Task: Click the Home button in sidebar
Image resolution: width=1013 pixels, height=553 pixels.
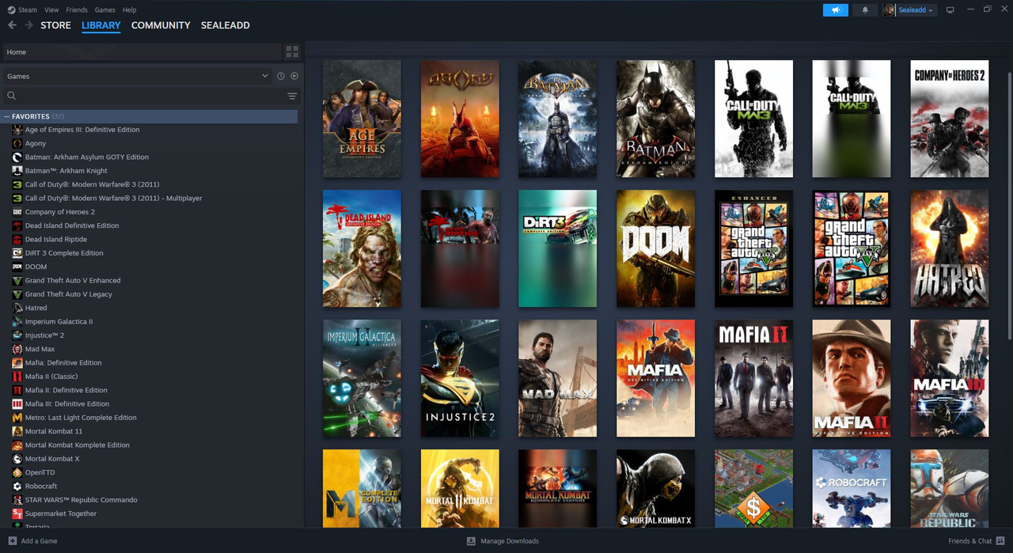Action: click(x=141, y=52)
